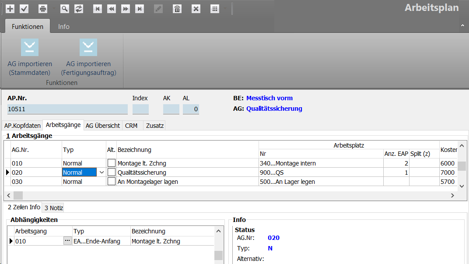
Task: Jump to first record icon
Action: pos(98,9)
